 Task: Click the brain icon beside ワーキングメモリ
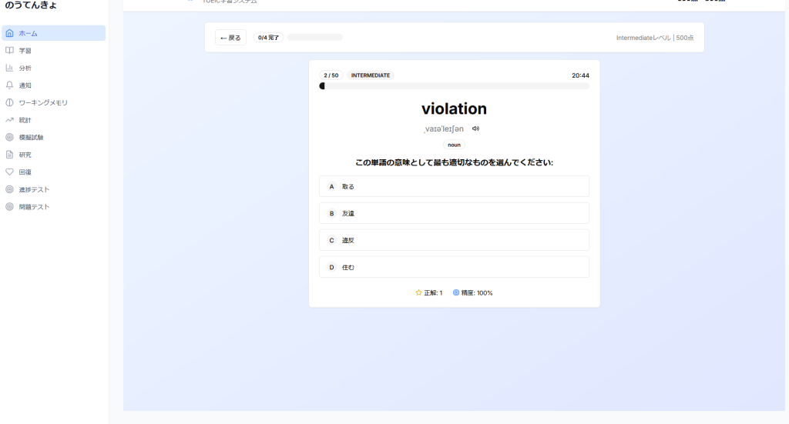pyautogui.click(x=10, y=102)
